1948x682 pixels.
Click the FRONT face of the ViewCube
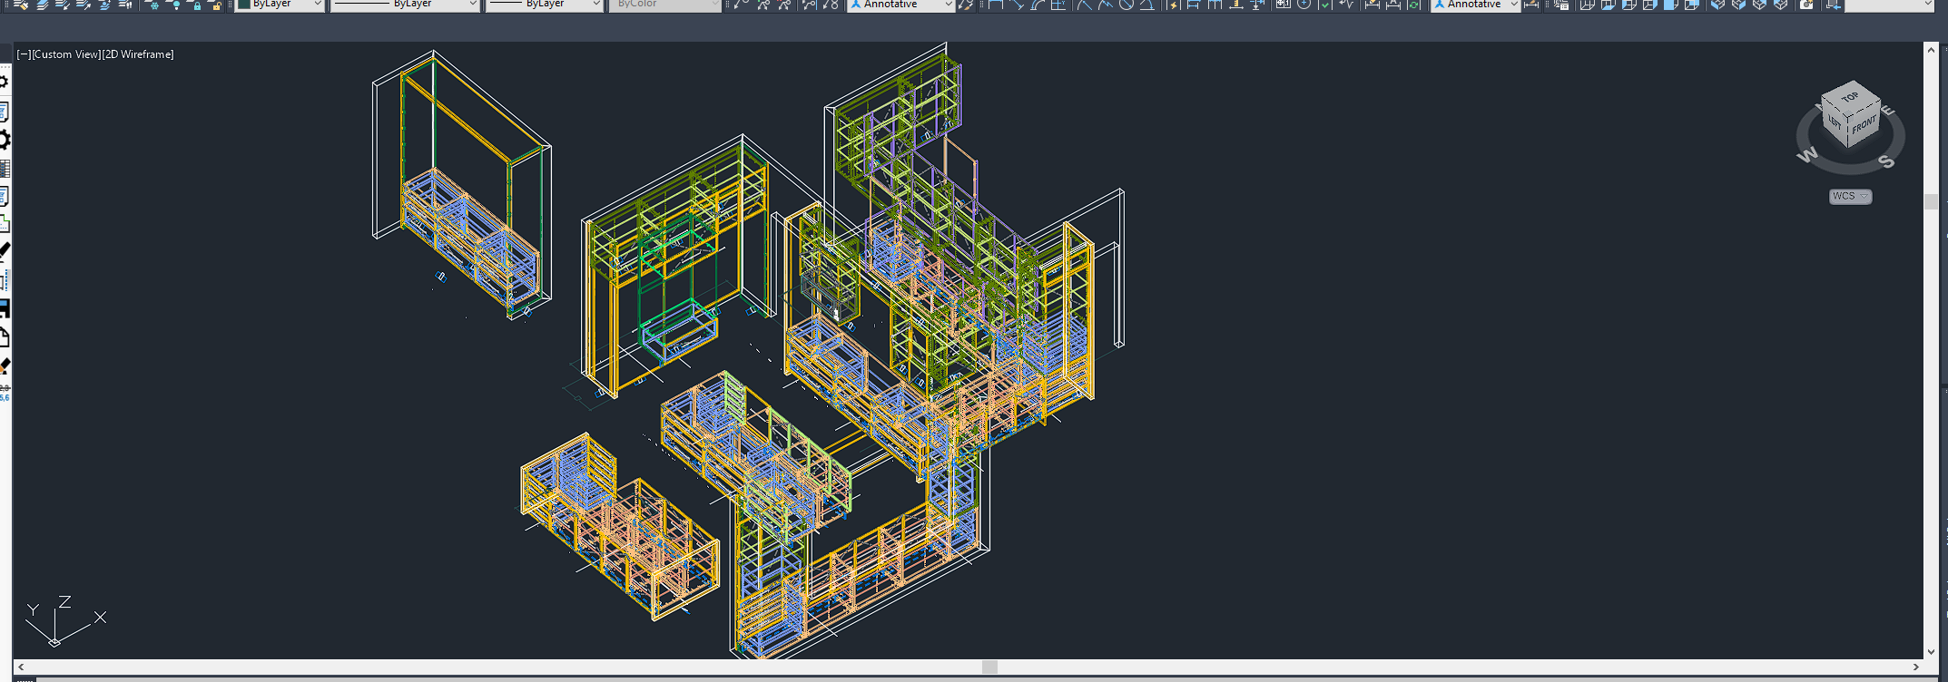coord(1864,124)
